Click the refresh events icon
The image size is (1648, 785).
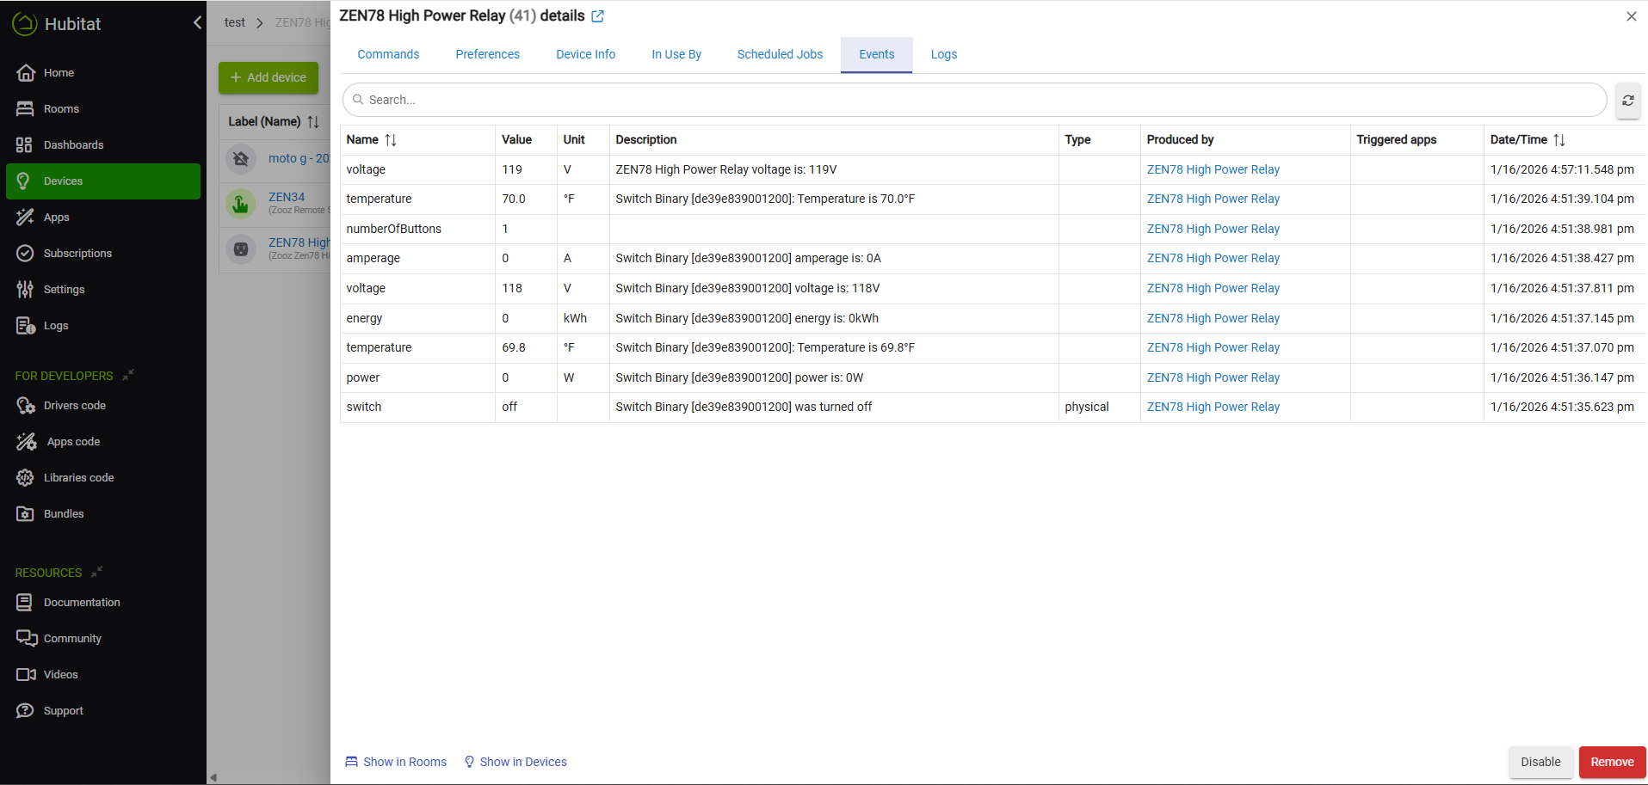1627,101
